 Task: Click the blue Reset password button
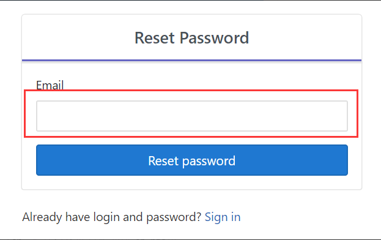192,160
